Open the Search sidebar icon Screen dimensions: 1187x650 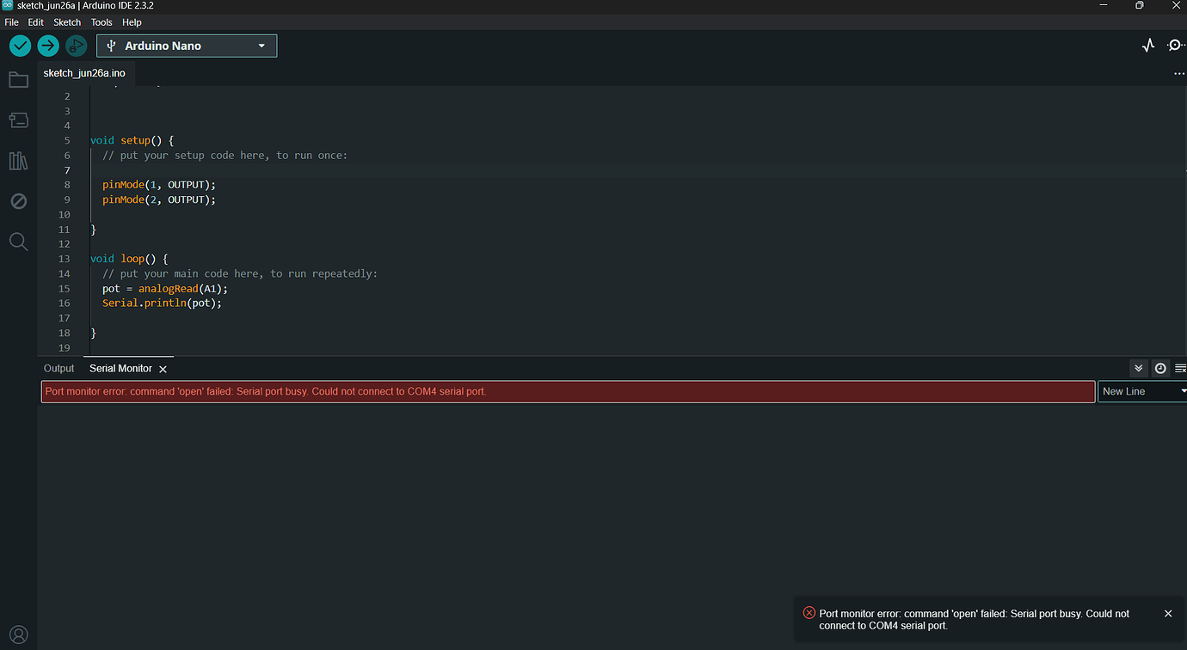tap(18, 242)
